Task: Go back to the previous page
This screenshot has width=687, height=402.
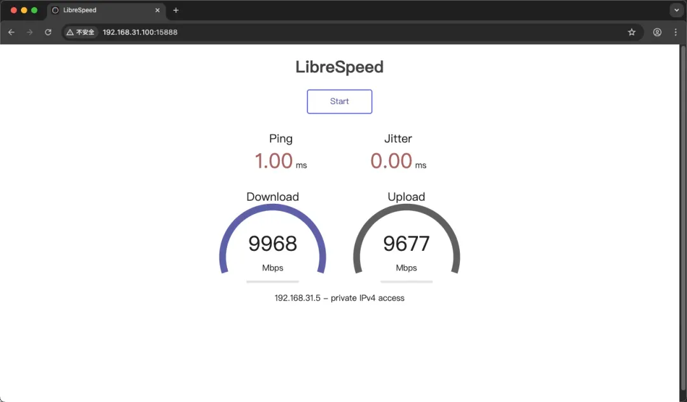Action: click(11, 32)
